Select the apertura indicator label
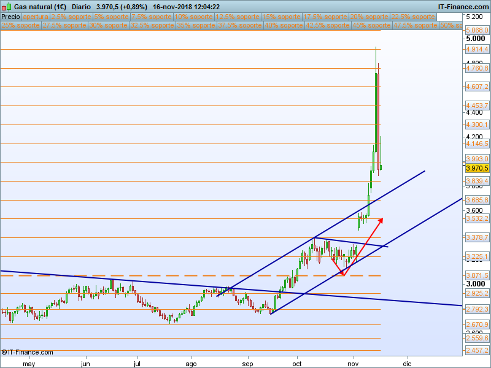Screen dimensions: 491x368 (x=36, y=17)
